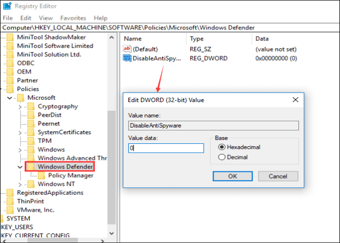Screen dimensions: 340x243
Task: Click the MiniTool Software Limited folder icon
Action: 10,46
